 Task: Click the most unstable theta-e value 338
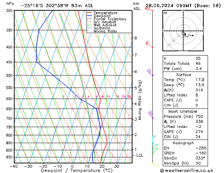199,121
